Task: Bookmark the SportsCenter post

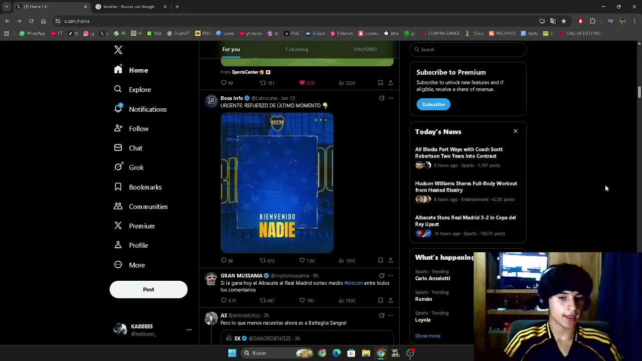Action: click(x=380, y=83)
